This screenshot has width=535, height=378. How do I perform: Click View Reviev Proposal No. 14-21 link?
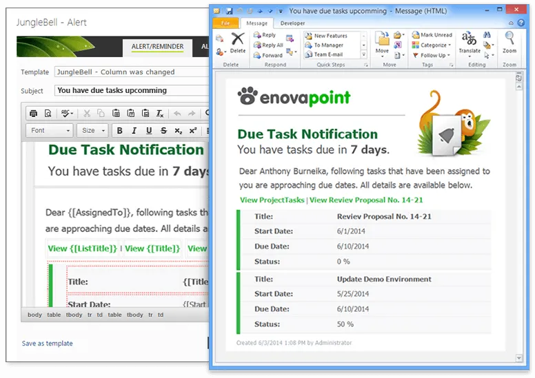(x=366, y=200)
